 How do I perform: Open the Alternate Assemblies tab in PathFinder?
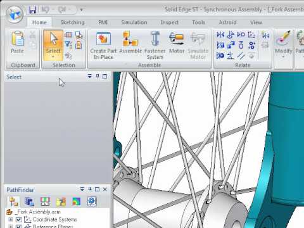[29, 201]
